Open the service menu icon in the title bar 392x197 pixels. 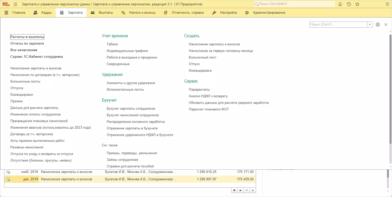coord(387,4)
